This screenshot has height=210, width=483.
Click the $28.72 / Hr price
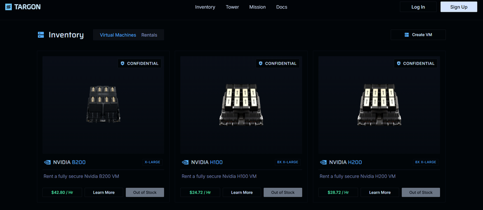coord(338,193)
